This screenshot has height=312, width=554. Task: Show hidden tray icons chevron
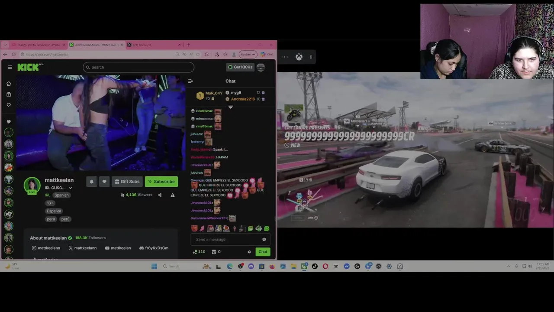[x=509, y=266]
